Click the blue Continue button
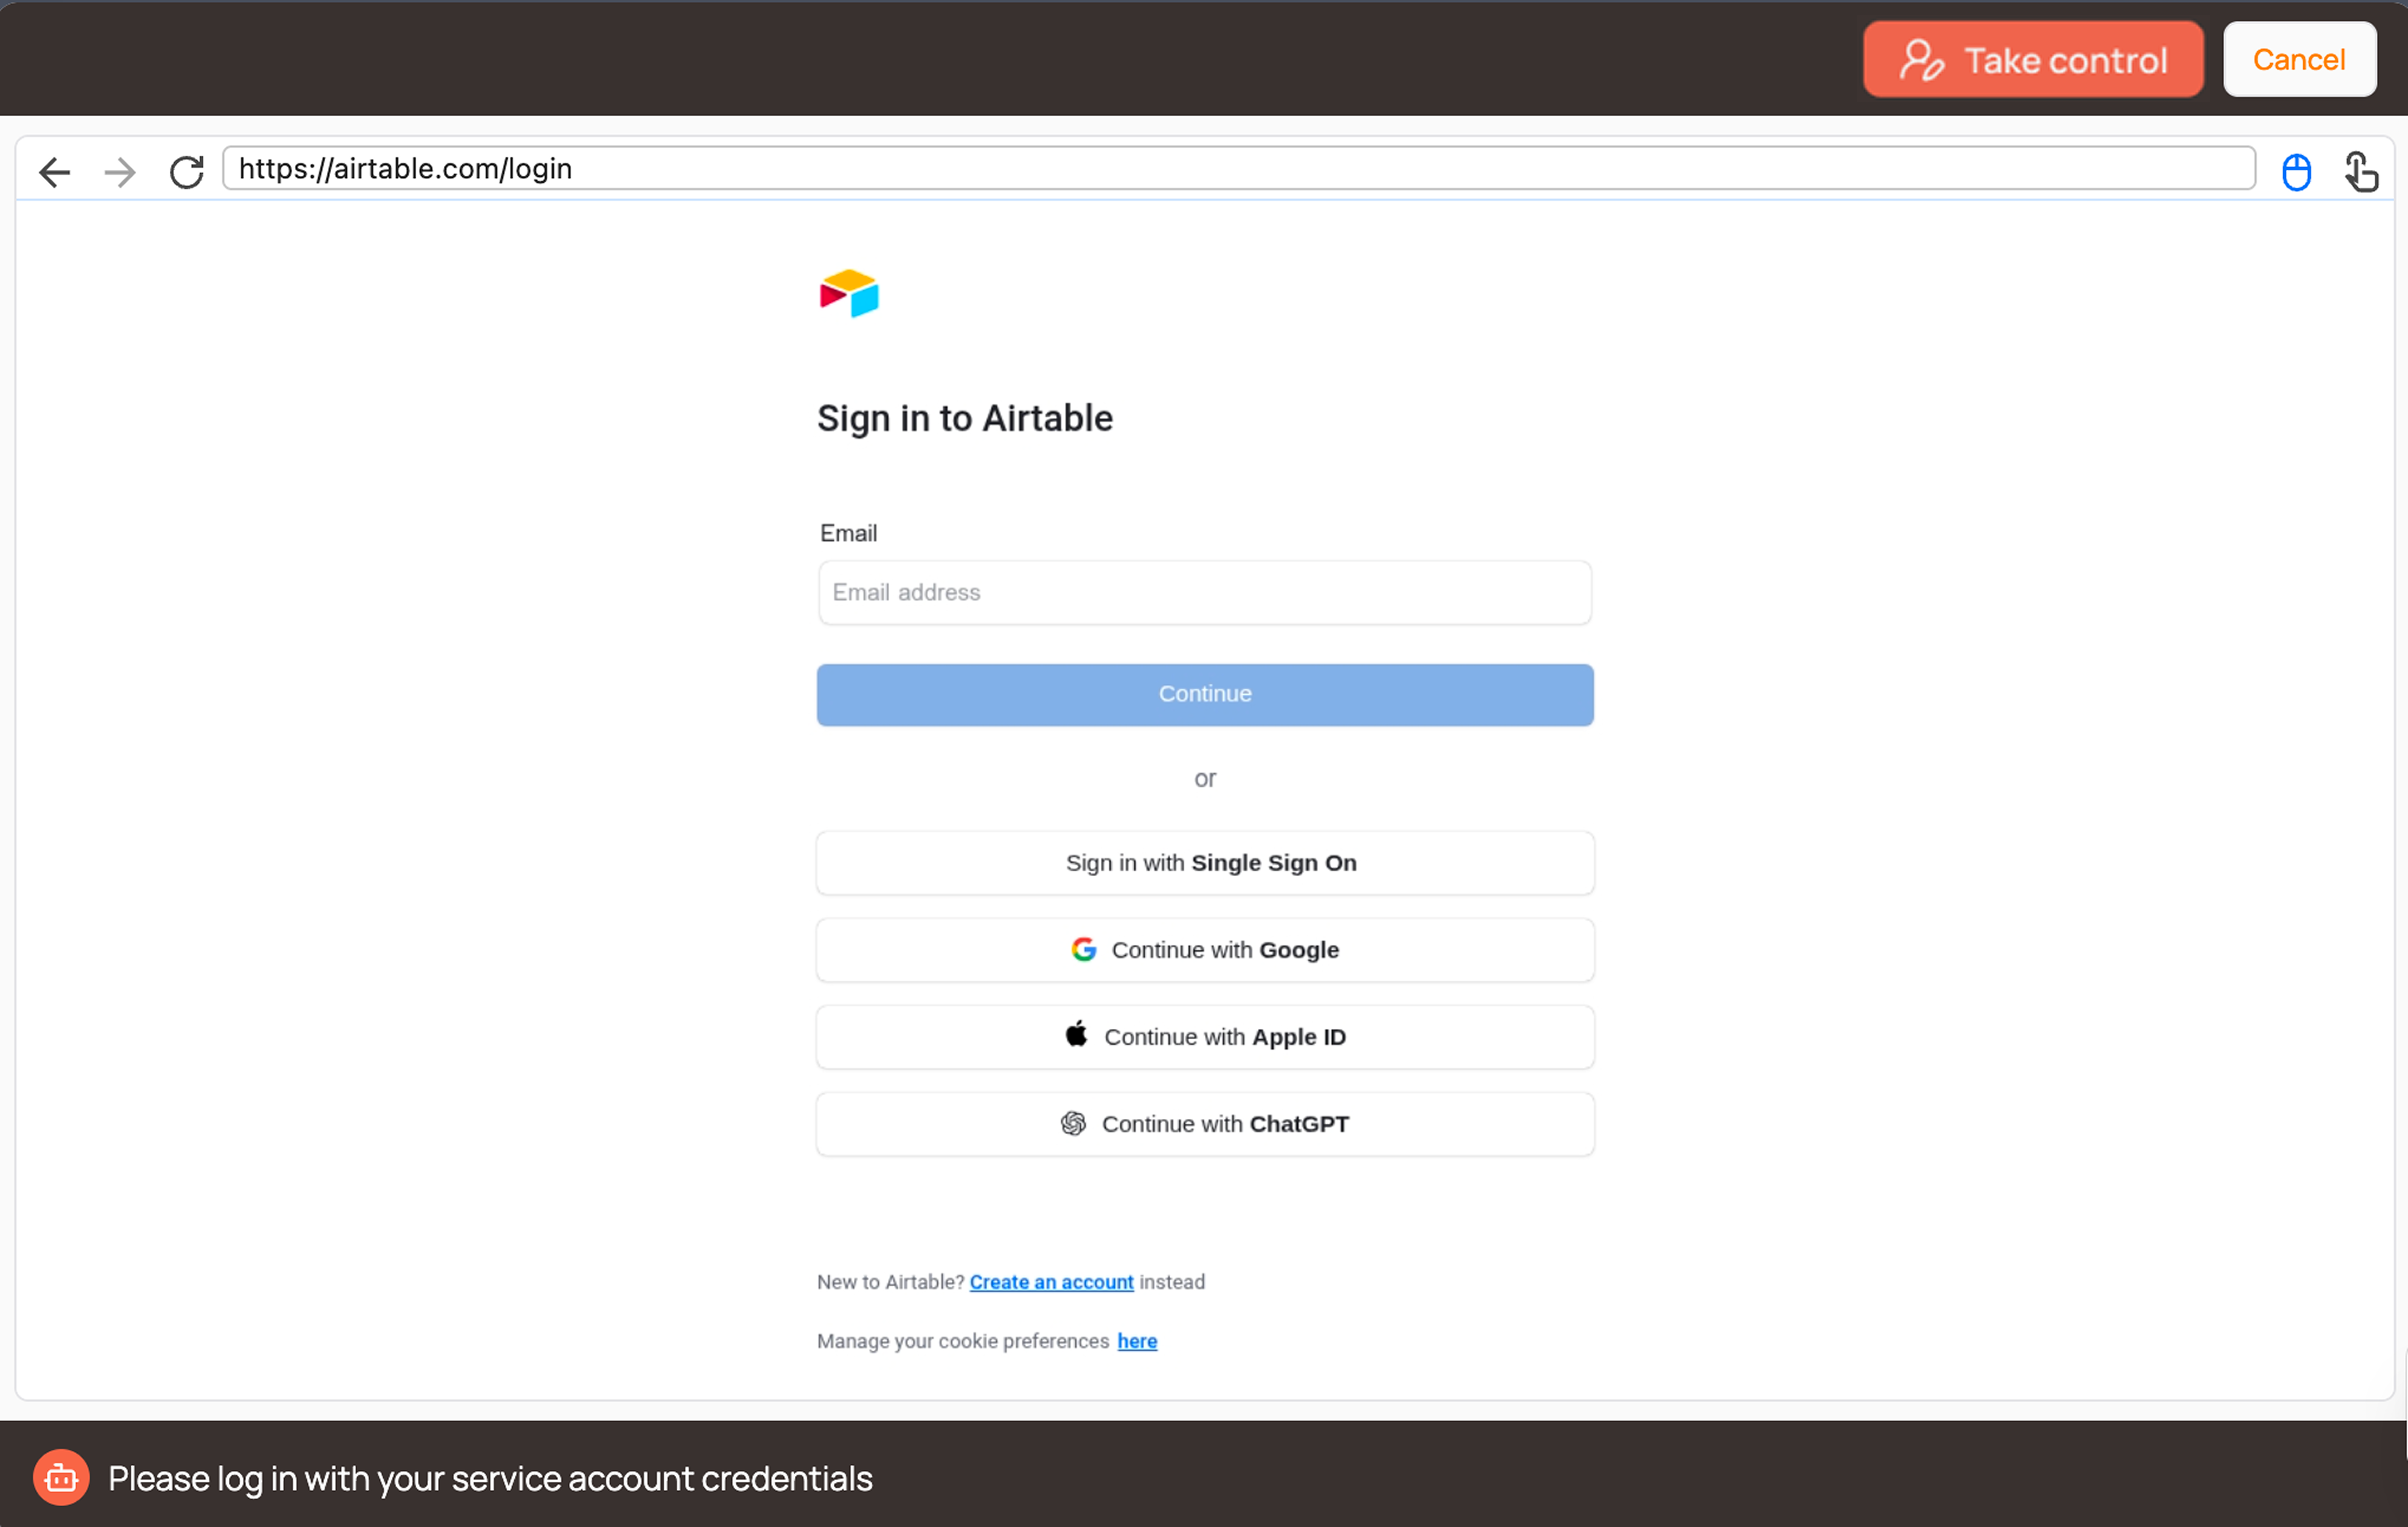This screenshot has width=2408, height=1527. [x=1205, y=695]
